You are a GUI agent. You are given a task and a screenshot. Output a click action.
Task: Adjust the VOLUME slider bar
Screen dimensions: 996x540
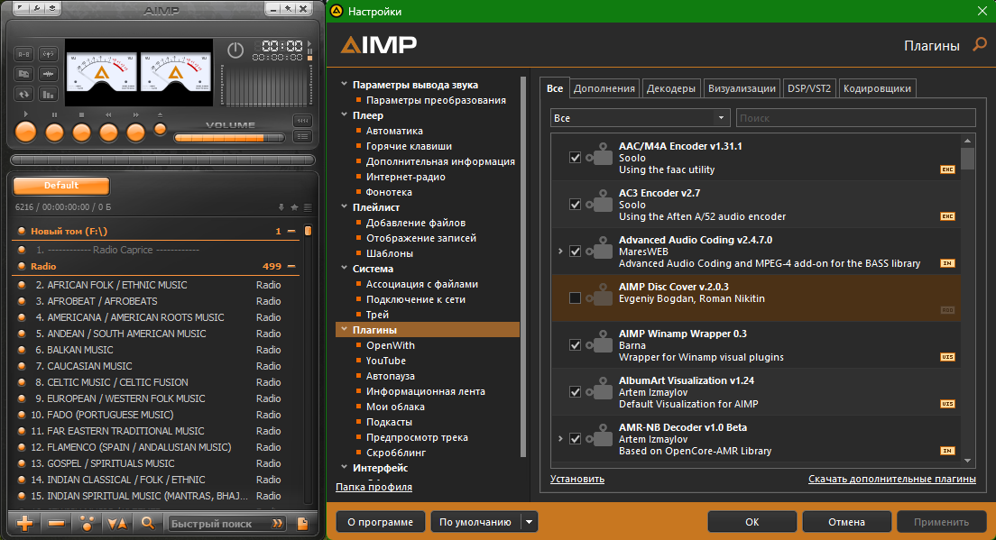[x=229, y=138]
